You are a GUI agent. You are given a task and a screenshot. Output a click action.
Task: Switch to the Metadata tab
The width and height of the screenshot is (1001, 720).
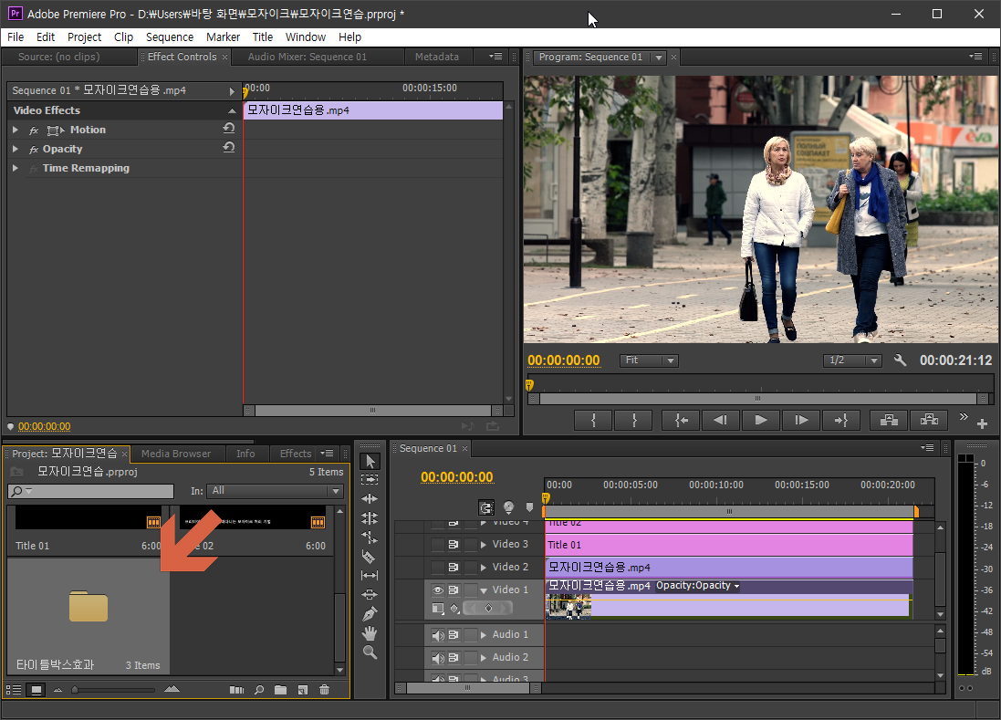tap(437, 57)
